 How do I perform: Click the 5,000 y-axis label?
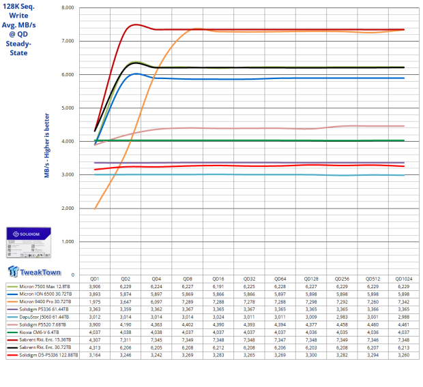68,108
